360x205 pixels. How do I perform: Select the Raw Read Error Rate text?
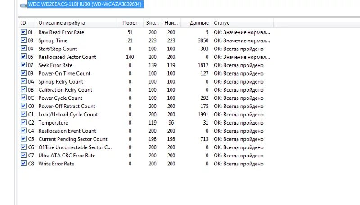[x=61, y=32]
